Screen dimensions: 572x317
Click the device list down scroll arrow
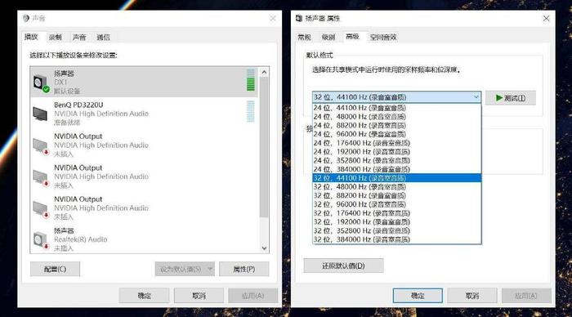(265, 248)
